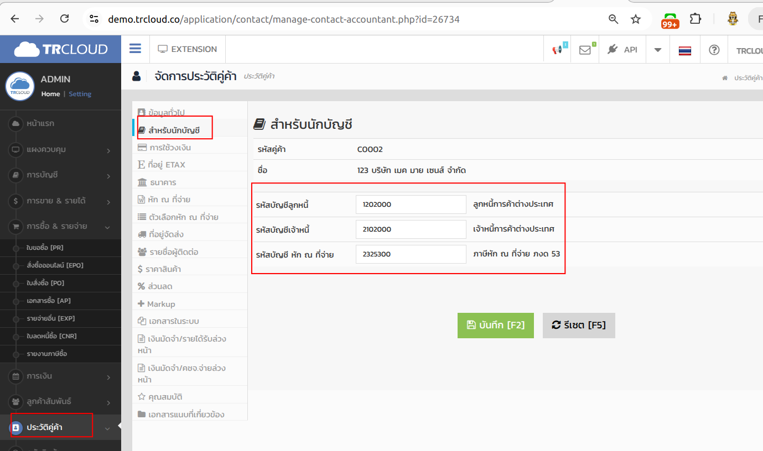Open browser extensions puzzle icon
This screenshot has height=451, width=763.
pyautogui.click(x=695, y=19)
